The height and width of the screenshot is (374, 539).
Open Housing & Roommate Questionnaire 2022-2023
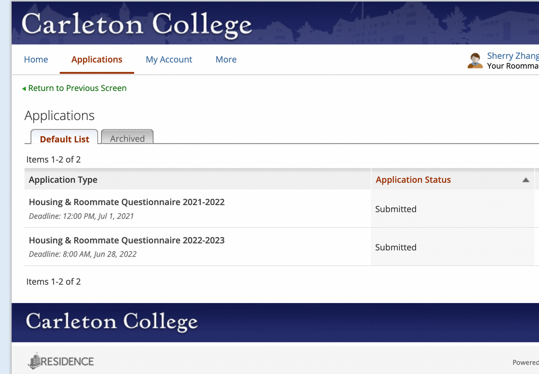[x=126, y=240]
